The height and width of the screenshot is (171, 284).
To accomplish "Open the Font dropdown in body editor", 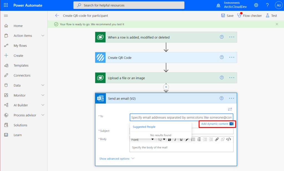I will 143,139.
